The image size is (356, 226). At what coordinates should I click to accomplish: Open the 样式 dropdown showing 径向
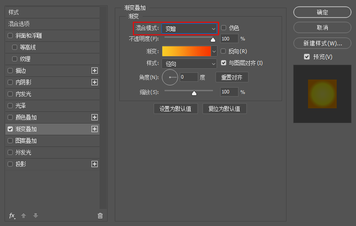pyautogui.click(x=189, y=64)
